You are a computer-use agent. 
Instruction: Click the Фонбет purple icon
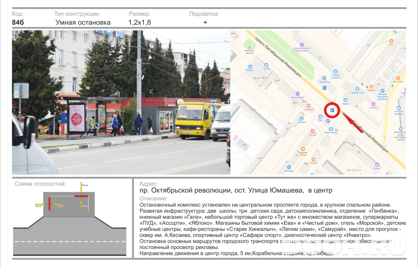[x=373, y=104]
